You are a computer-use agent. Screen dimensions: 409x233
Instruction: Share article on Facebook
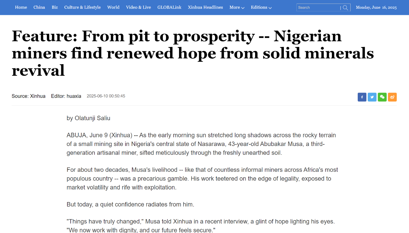(x=362, y=97)
